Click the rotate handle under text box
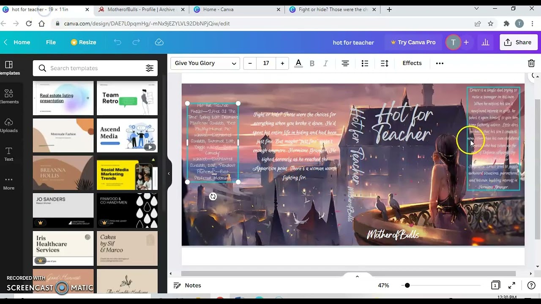541x304 pixels. 213,196
